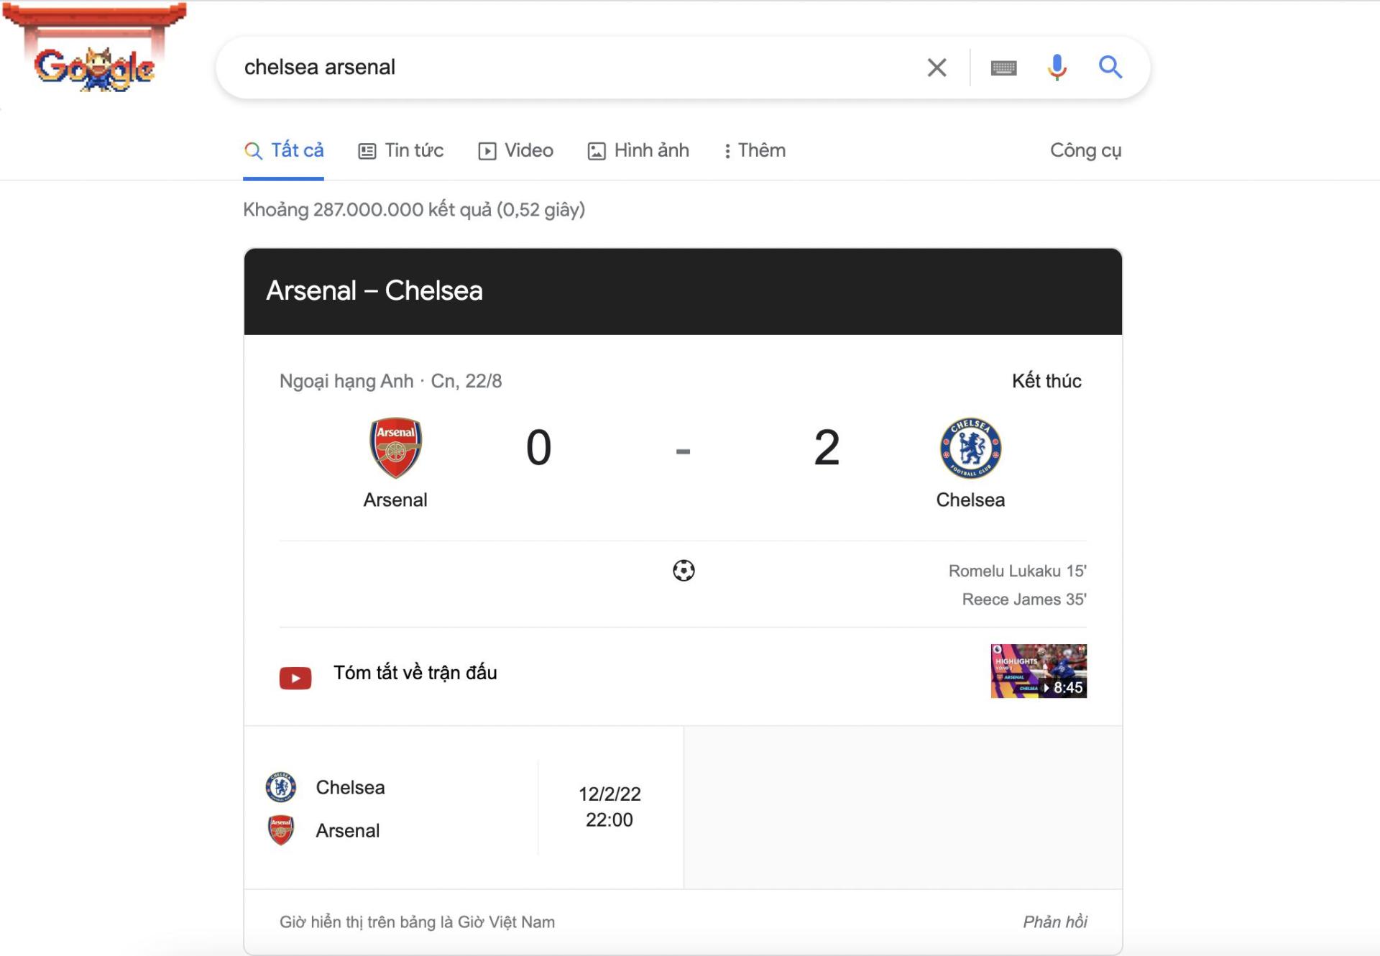The image size is (1380, 956).
Task: Click the YouTube icon beside match summary
Action: tap(295, 678)
